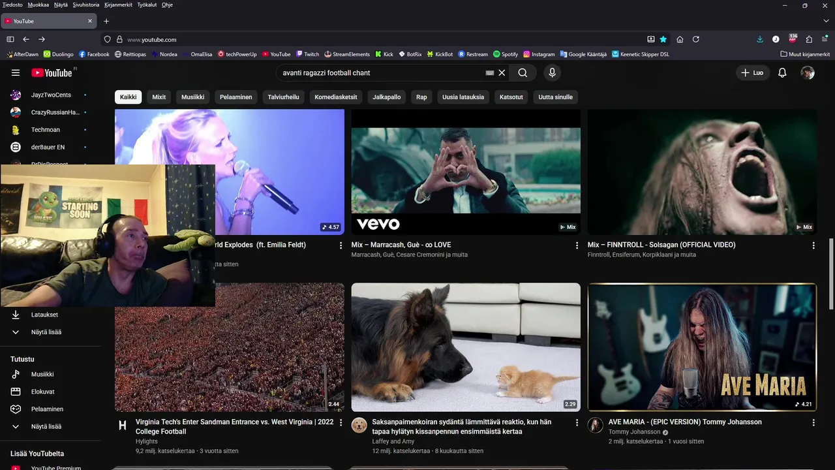
Task: Open the account avatar menu
Action: pyautogui.click(x=808, y=73)
